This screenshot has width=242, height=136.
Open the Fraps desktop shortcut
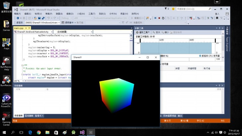pos(6,43)
